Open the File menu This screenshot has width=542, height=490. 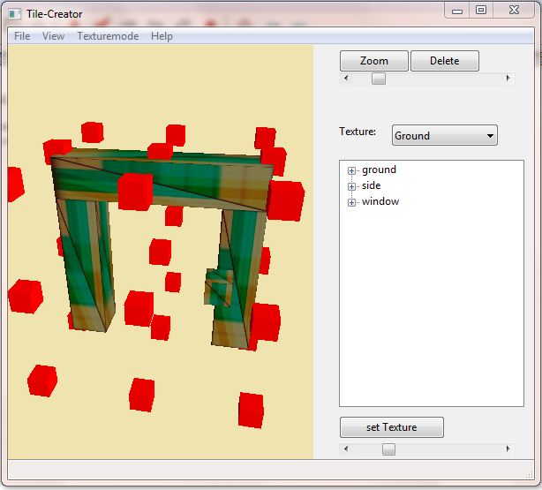point(22,36)
